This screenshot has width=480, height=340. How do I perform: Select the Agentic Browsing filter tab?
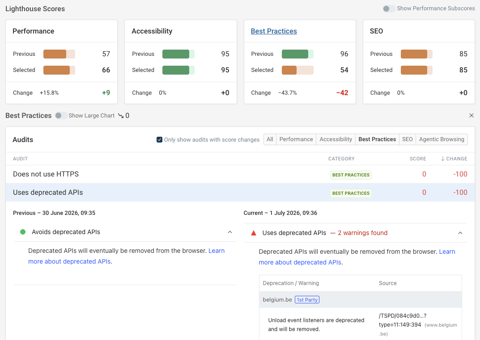tap(442, 139)
